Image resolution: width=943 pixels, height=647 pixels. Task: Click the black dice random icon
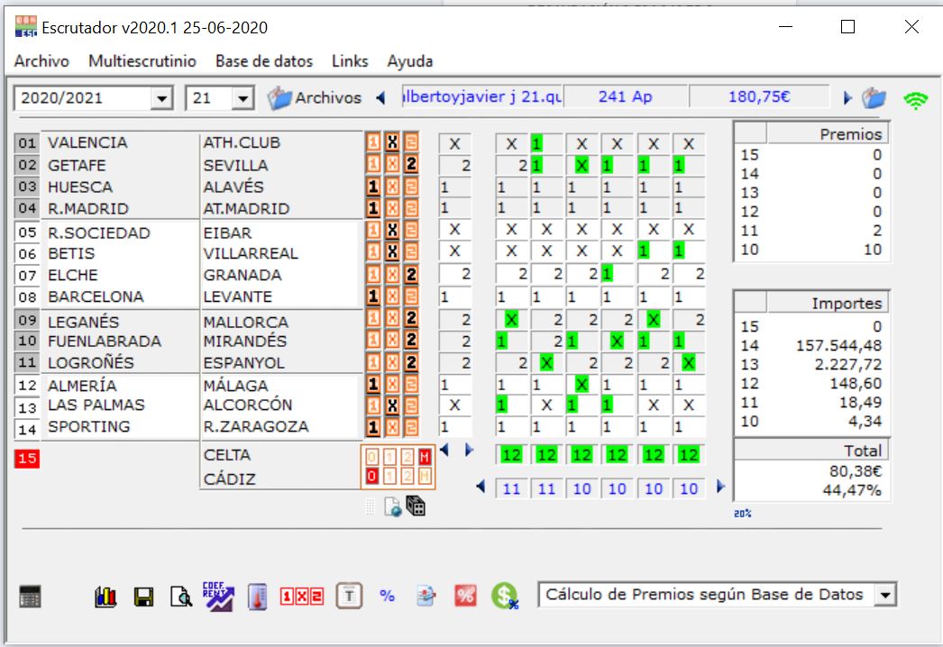[x=416, y=506]
